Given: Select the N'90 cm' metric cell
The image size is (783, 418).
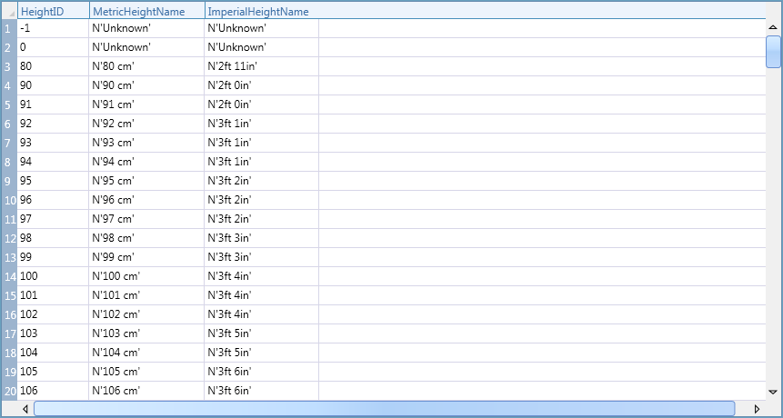Looking at the screenshot, I should tap(146, 85).
